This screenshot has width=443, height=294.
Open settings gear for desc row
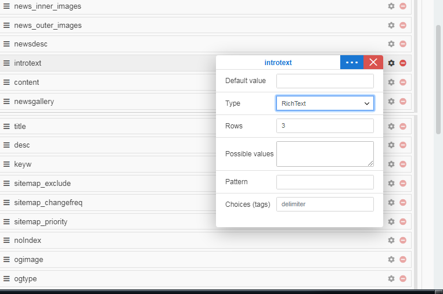(391, 145)
